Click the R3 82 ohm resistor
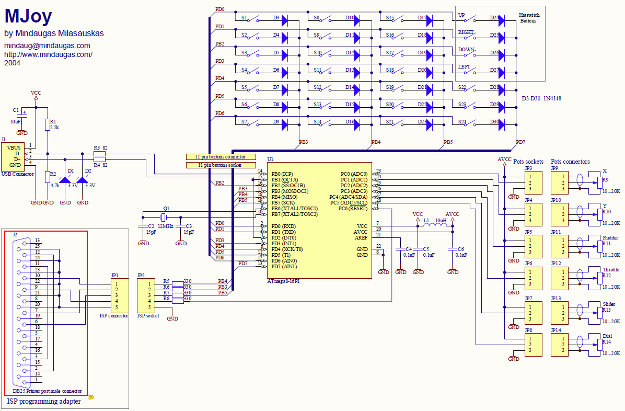 (x=99, y=154)
